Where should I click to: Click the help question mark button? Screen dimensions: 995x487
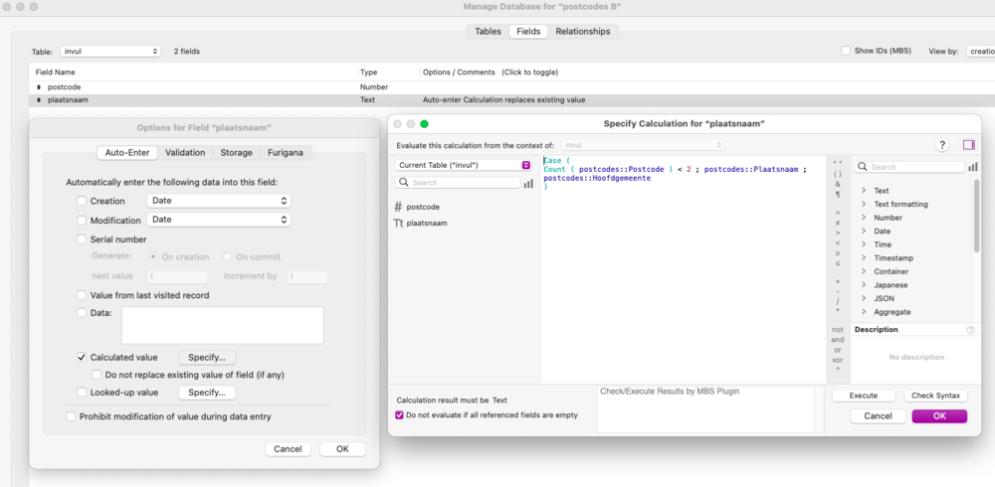tap(941, 145)
